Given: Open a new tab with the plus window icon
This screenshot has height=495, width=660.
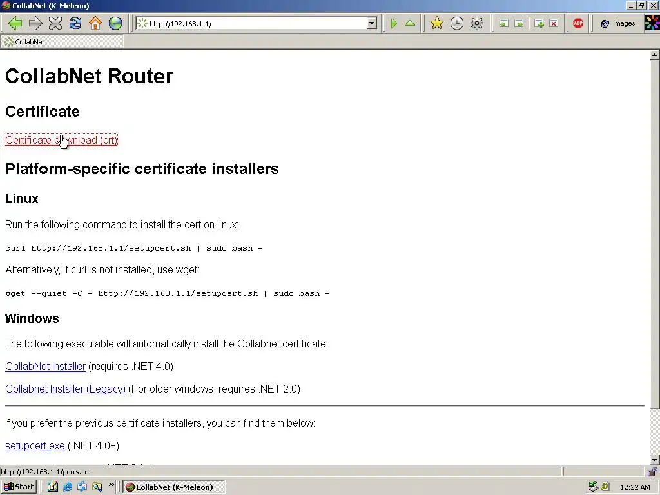Looking at the screenshot, I should pyautogui.click(x=539, y=24).
